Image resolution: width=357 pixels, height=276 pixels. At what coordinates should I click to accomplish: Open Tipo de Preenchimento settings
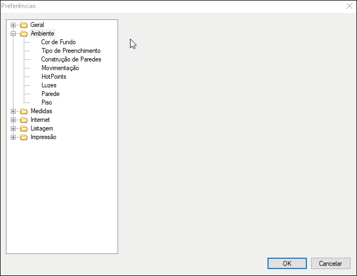point(71,51)
